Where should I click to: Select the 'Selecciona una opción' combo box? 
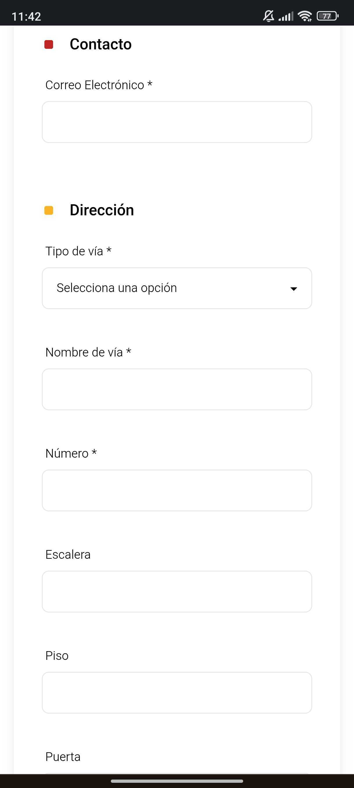tap(177, 288)
